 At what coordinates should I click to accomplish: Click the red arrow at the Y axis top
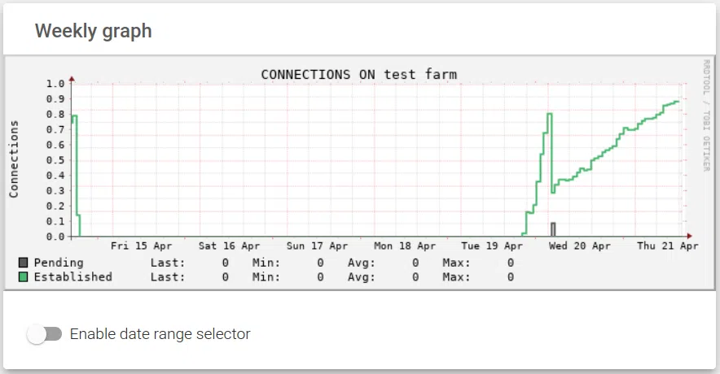[x=72, y=79]
